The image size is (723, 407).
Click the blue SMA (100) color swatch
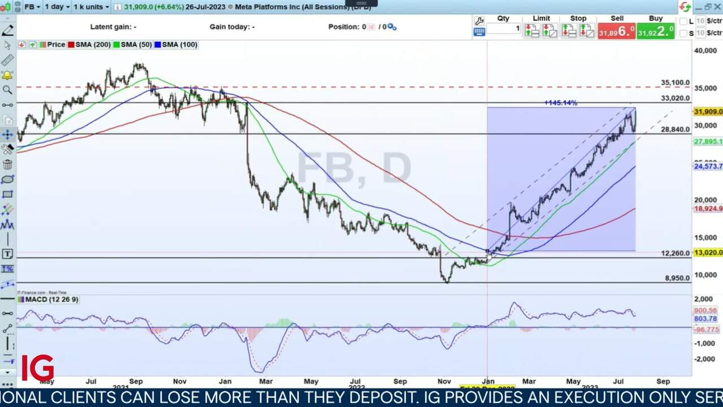click(x=158, y=45)
